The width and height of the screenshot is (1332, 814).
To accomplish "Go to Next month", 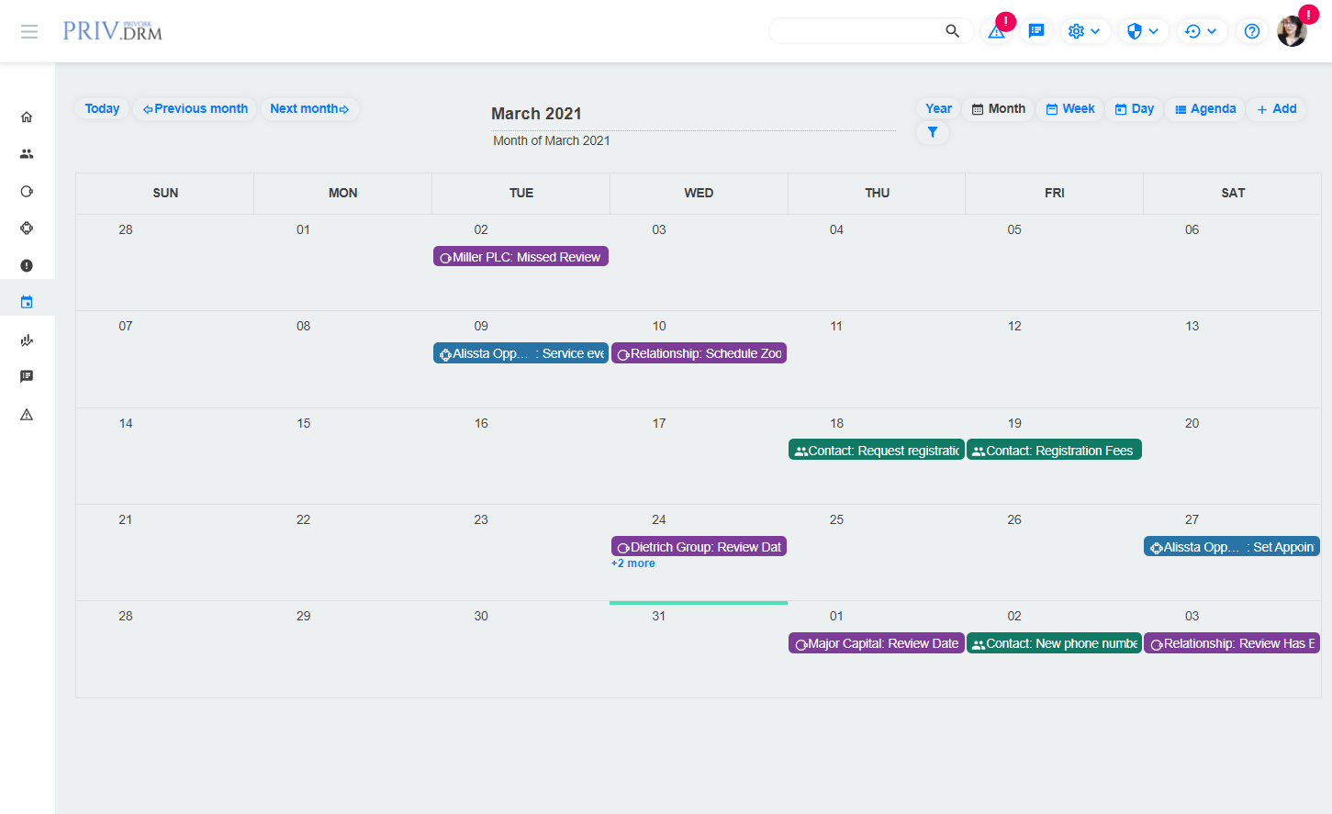I will (x=309, y=109).
